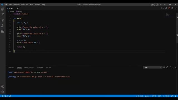Open the Search view in activity bar

click(3, 15)
